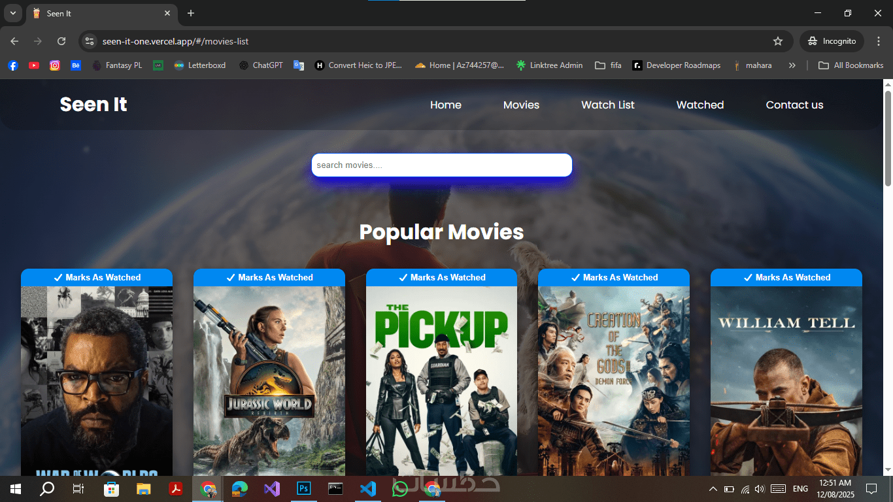Click the Seen It site logo

93,105
